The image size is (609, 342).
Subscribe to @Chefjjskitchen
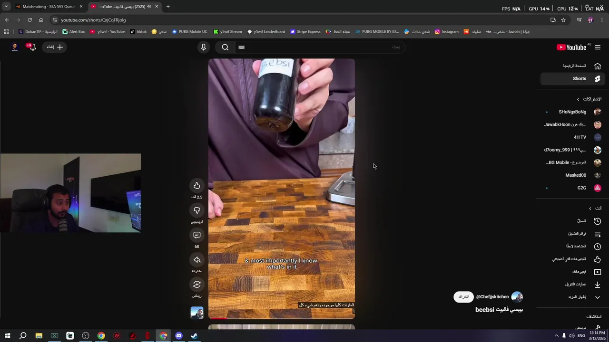pyautogui.click(x=463, y=297)
